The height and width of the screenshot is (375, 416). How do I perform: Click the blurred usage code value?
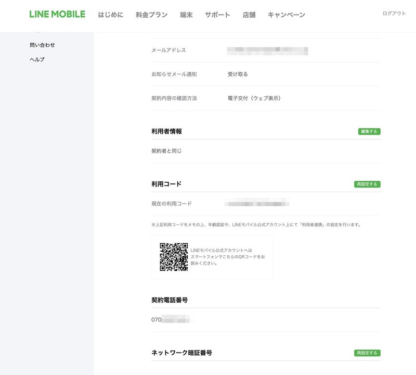[x=257, y=203]
